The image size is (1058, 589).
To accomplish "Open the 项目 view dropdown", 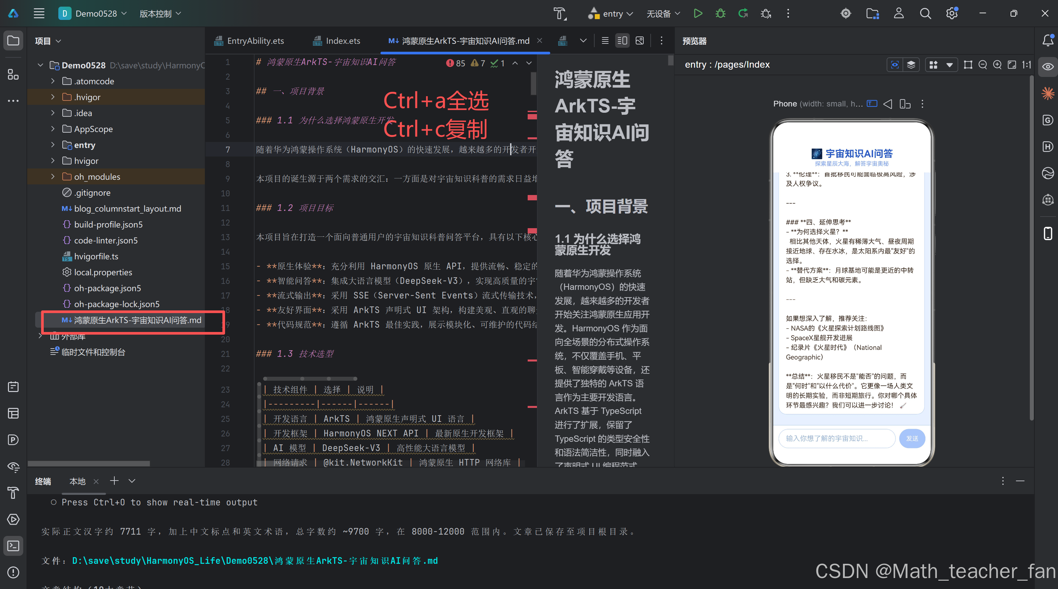I will pyautogui.click(x=48, y=41).
